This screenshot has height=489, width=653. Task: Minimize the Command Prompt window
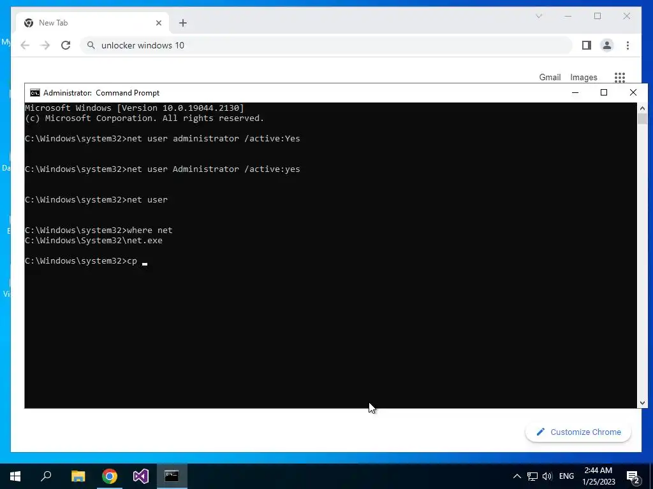click(x=575, y=93)
